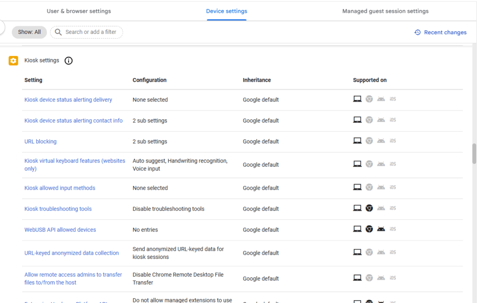The image size is (481, 303).
Task: Open Kiosk device status alerting delivery setting
Action: coord(68,100)
